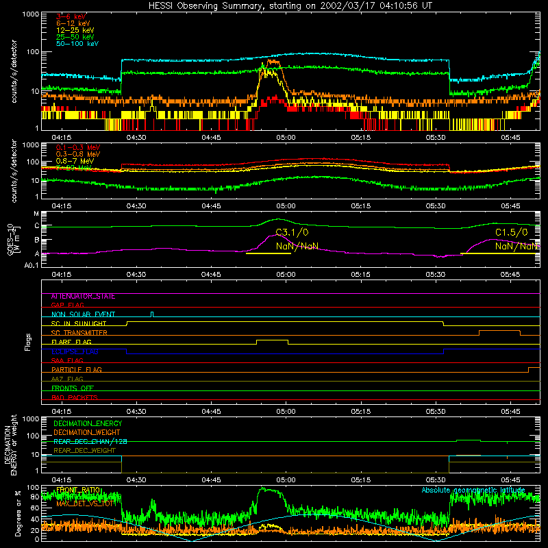Select the PARTICLE_FLAG label
The width and height of the screenshot is (548, 548).
[x=77, y=369]
